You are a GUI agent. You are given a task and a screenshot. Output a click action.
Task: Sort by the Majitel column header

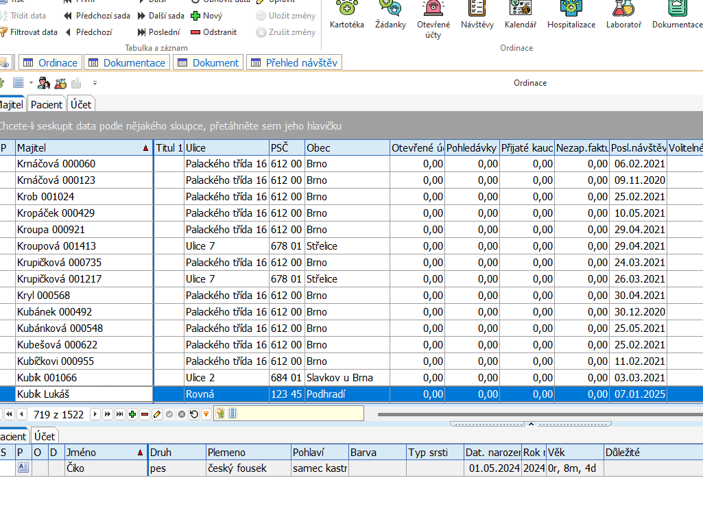84,148
